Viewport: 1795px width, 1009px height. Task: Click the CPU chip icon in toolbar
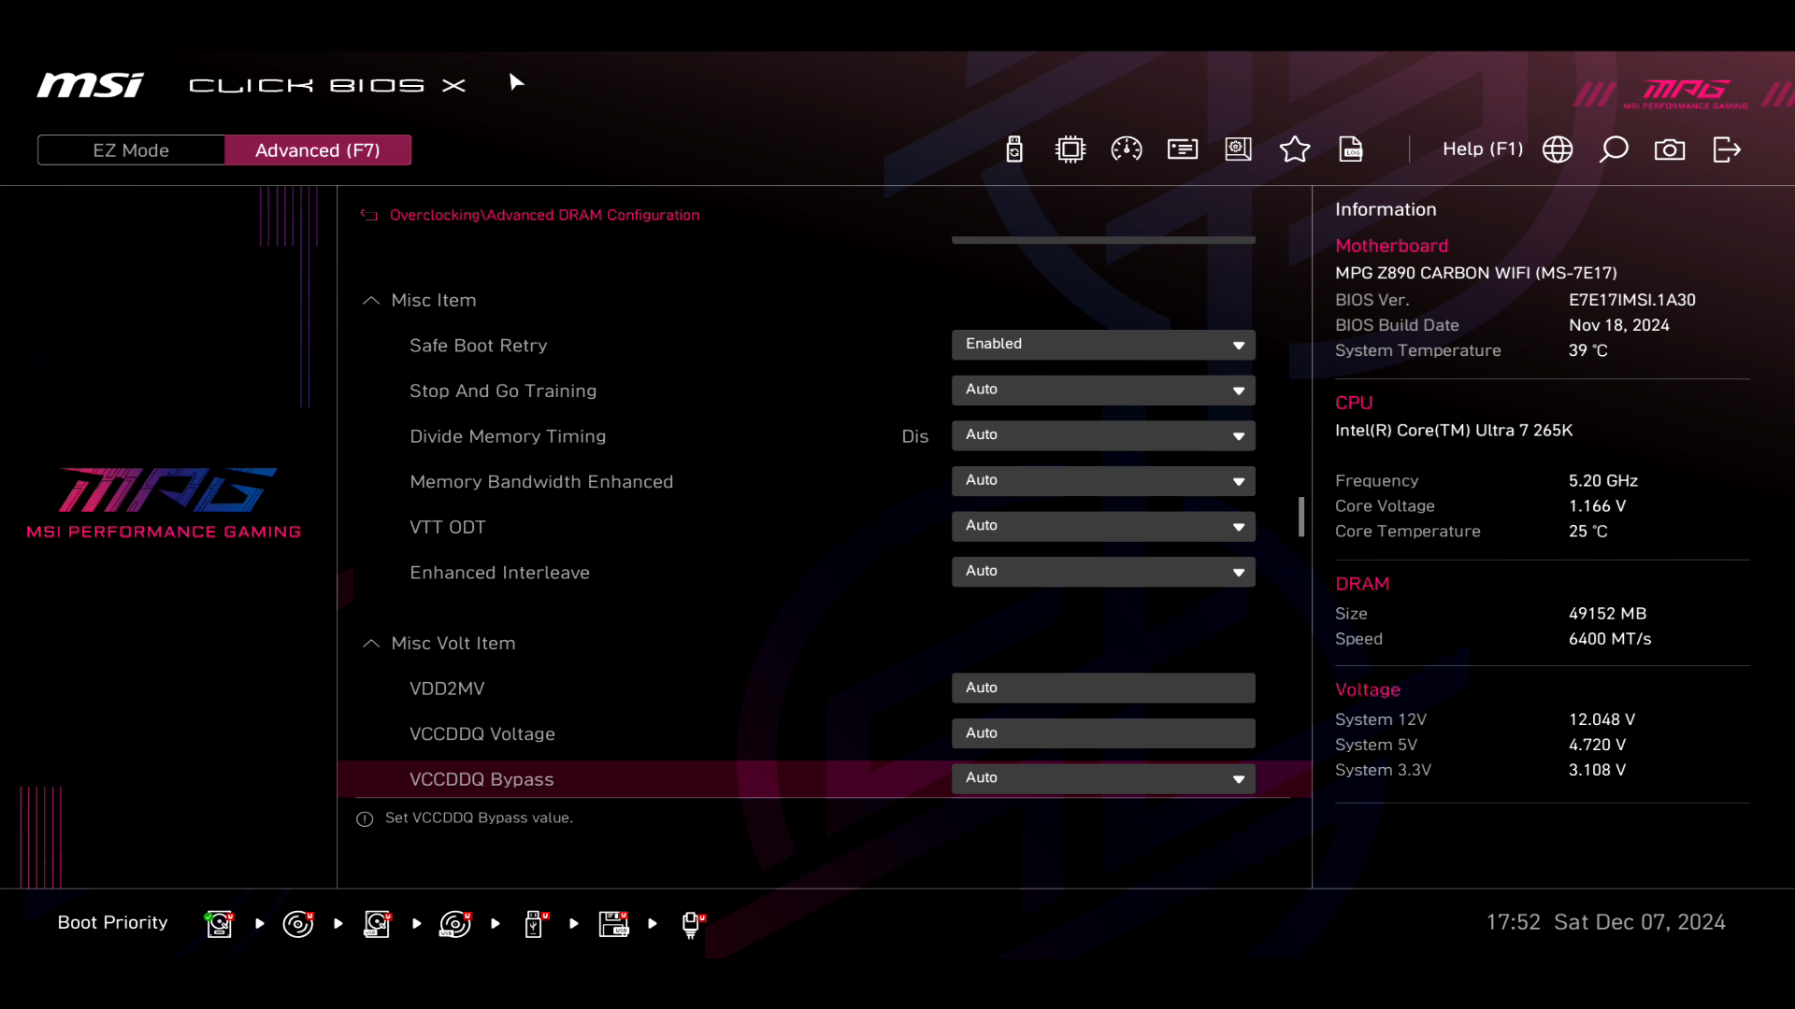pyautogui.click(x=1070, y=149)
